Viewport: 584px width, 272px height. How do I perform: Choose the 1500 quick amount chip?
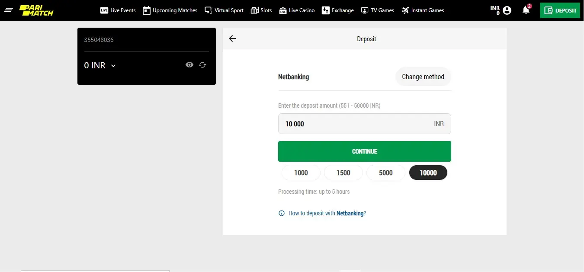[x=343, y=173]
